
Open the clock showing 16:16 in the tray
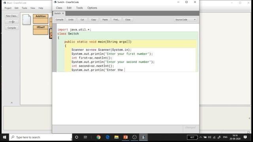click(x=235, y=137)
